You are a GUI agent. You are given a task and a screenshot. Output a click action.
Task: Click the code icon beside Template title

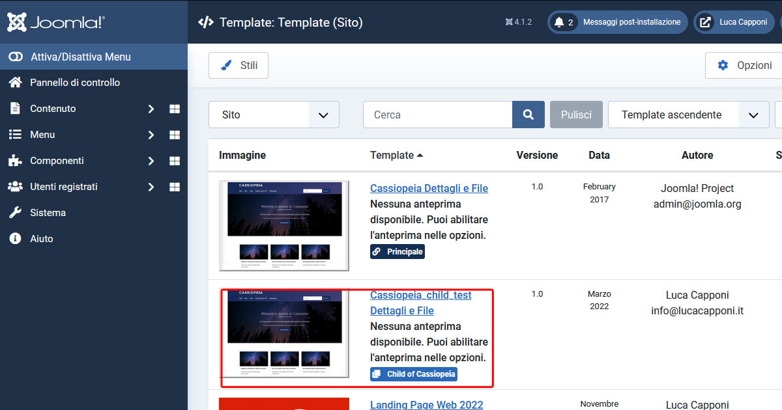(205, 22)
